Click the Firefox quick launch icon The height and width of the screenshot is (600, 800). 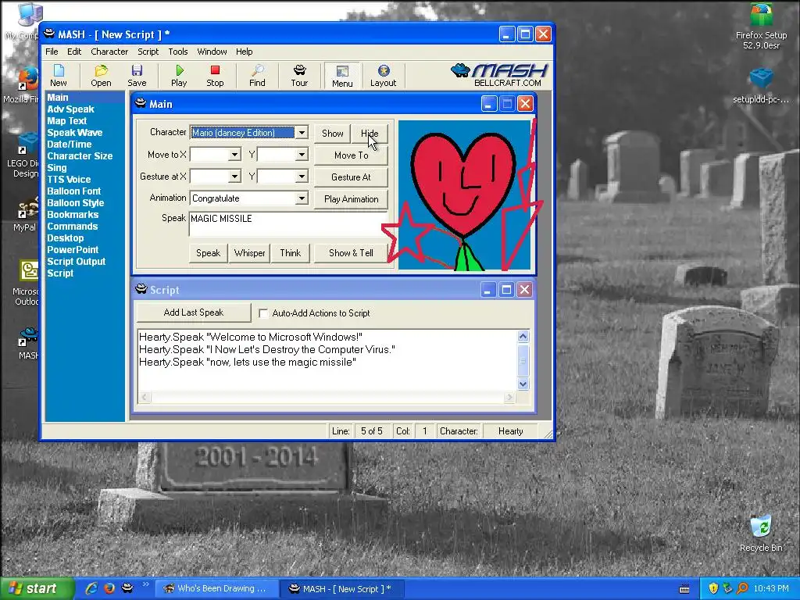pos(109,588)
